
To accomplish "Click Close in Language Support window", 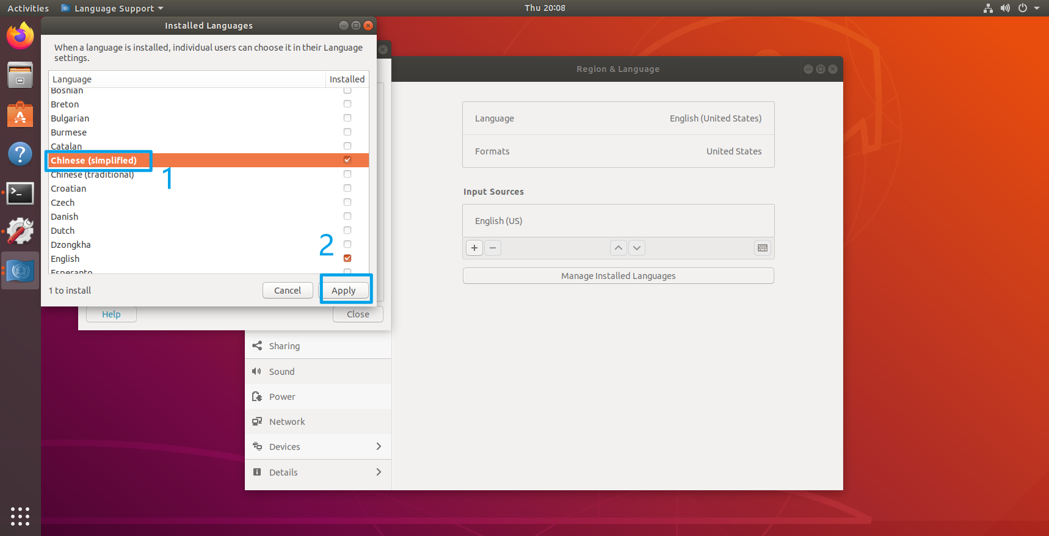I will 358,314.
